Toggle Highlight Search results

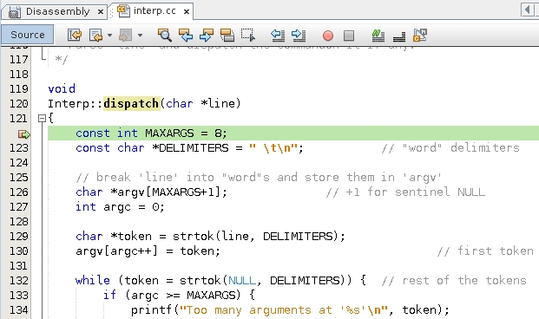[227, 35]
